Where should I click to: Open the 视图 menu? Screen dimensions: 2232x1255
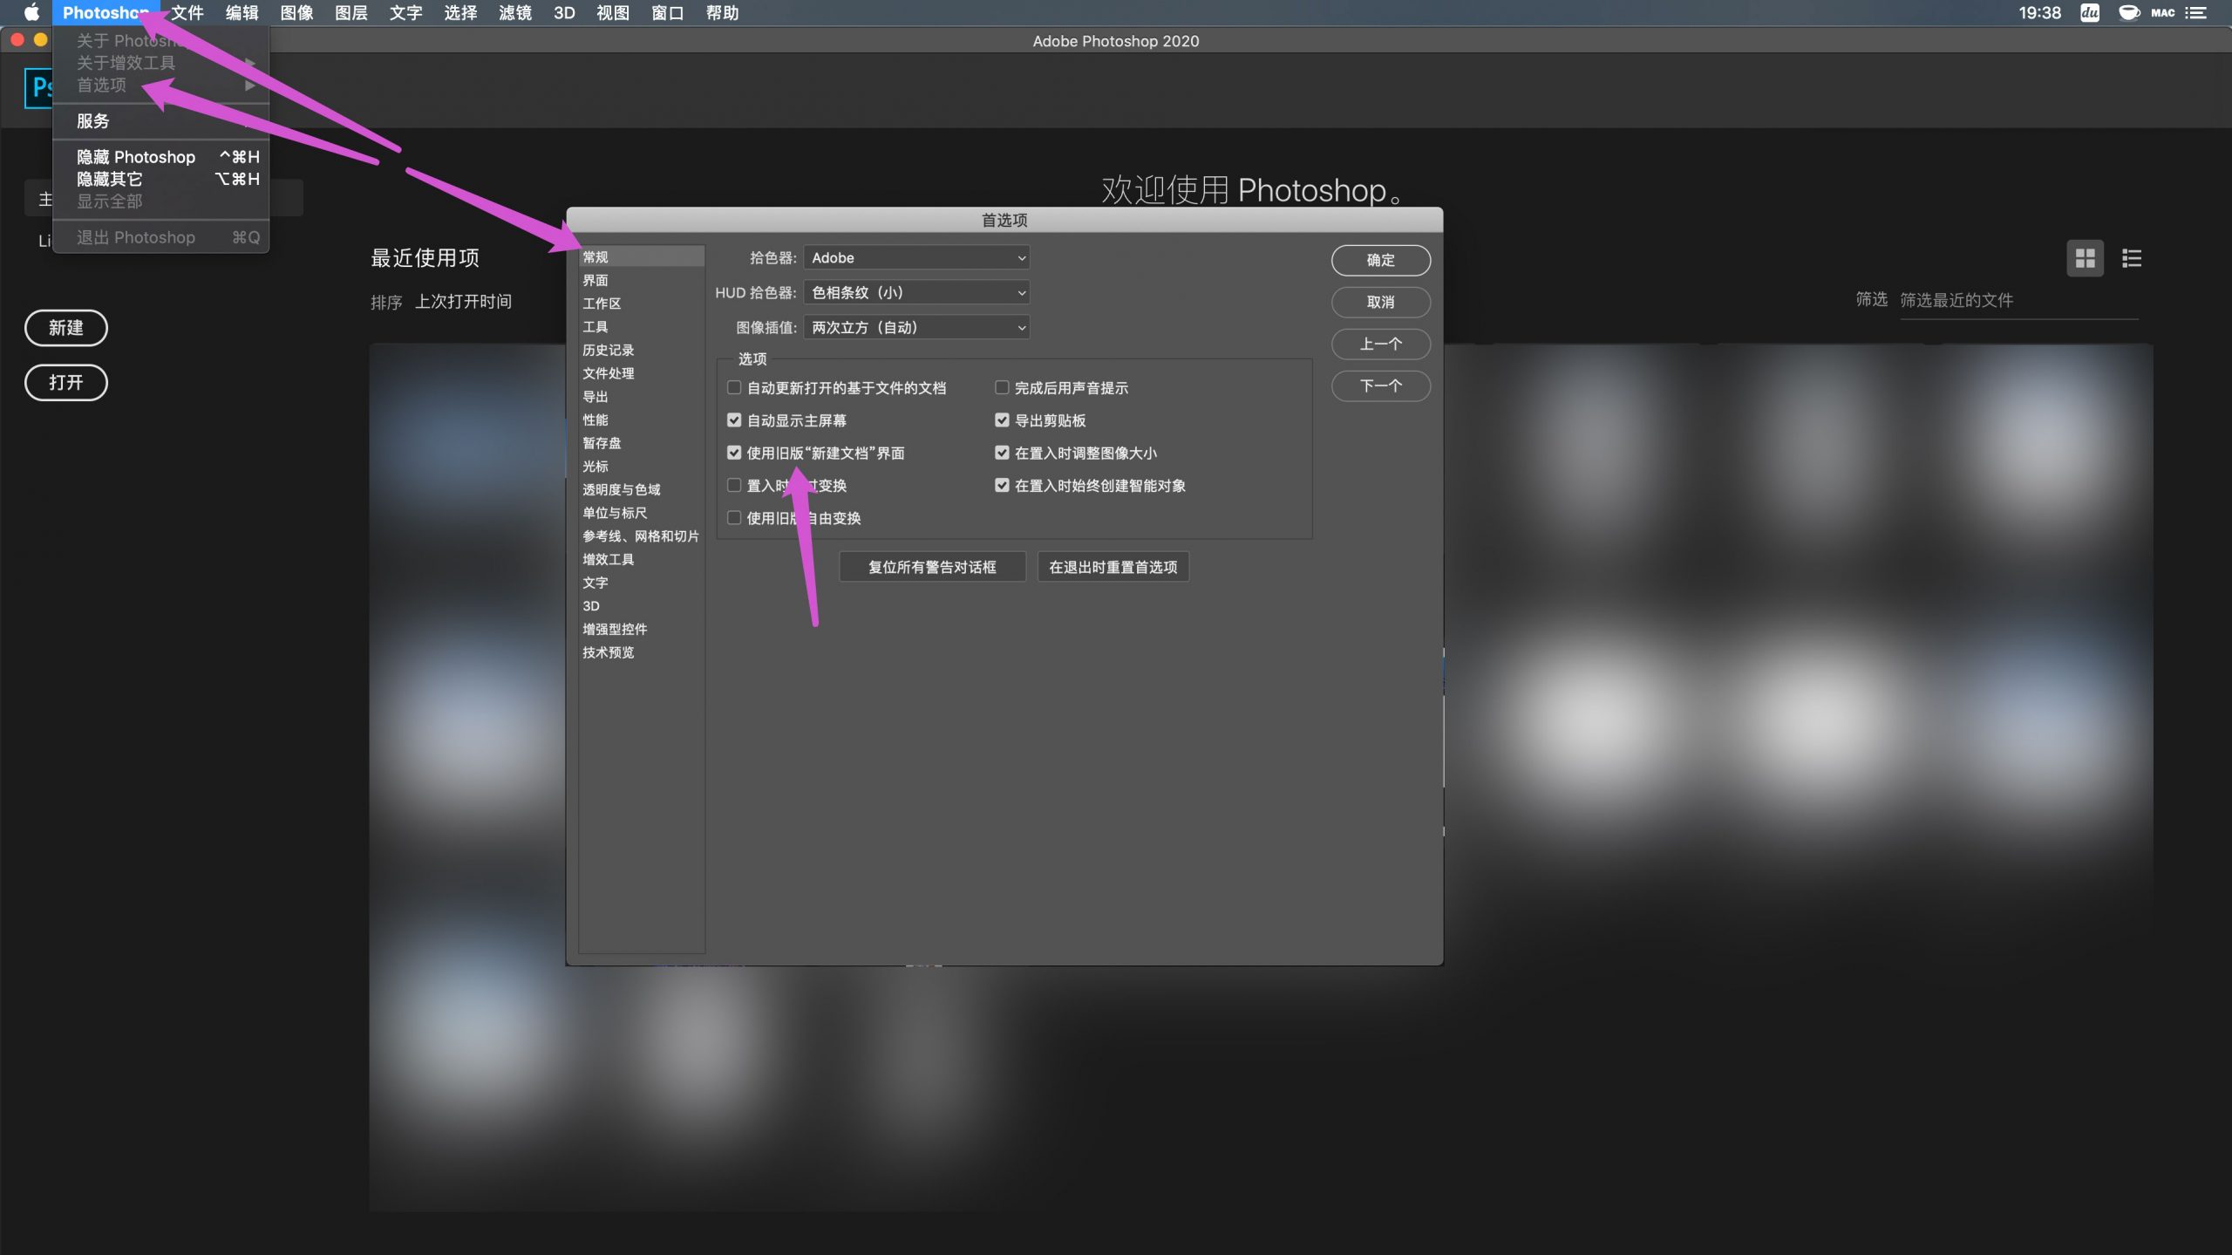[x=612, y=12]
